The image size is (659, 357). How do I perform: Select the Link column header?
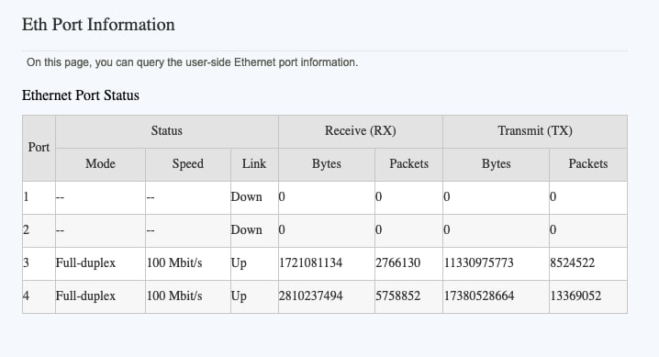[254, 163]
